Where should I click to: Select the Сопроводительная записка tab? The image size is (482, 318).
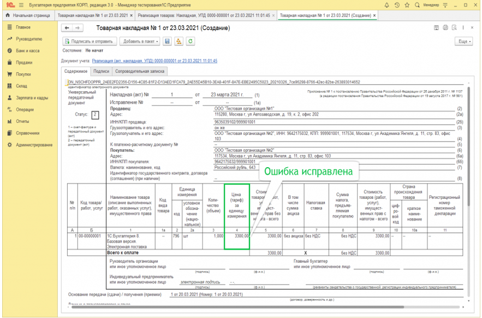coord(140,71)
